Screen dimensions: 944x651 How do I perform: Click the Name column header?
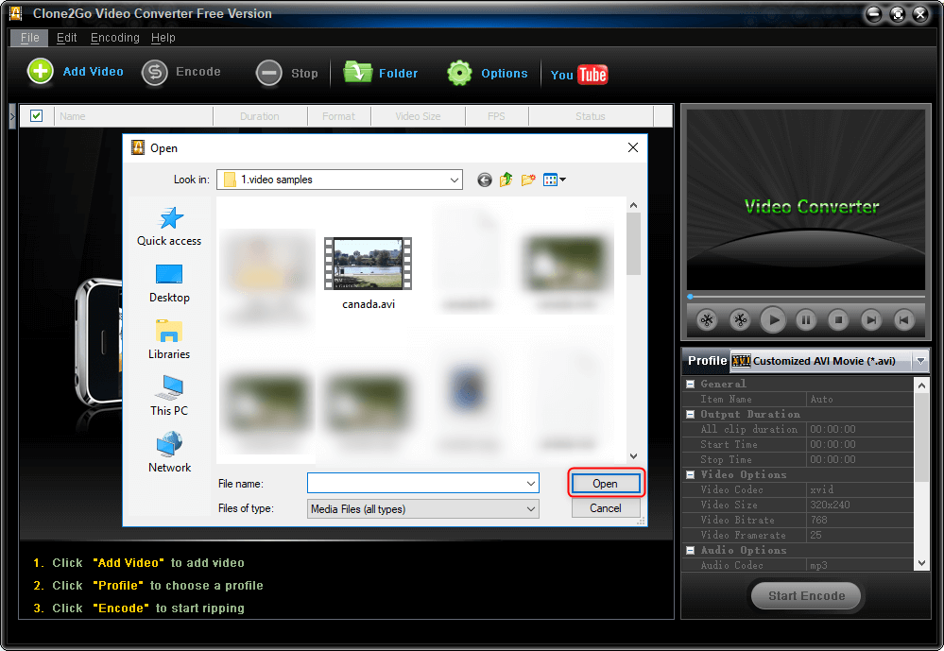[133, 116]
